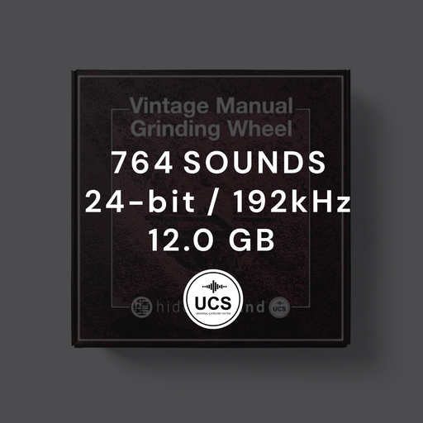The width and height of the screenshot is (423, 423).
Task: Click the waveform graphic inside UCS logo
Action: (213, 287)
